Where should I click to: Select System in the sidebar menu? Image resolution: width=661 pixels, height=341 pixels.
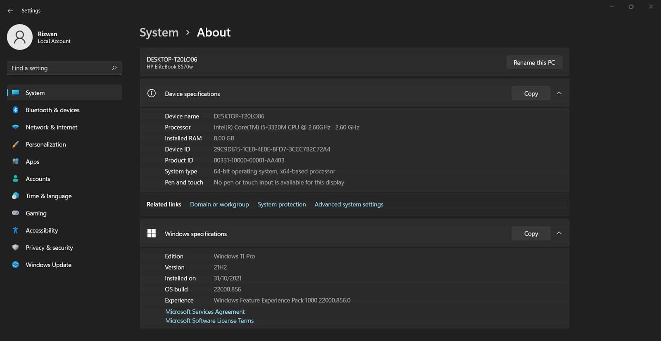(64, 93)
